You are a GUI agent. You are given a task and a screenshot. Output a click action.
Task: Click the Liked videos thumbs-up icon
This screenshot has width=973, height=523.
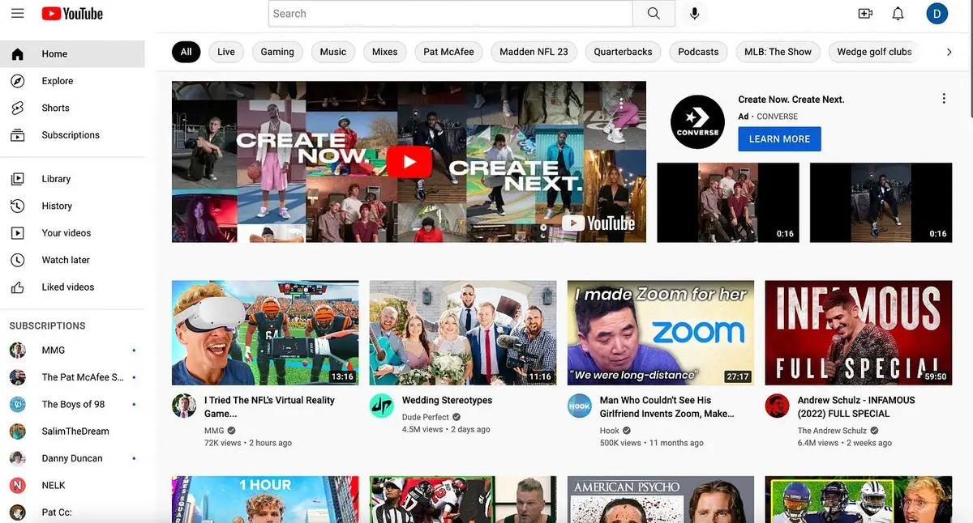tap(17, 287)
